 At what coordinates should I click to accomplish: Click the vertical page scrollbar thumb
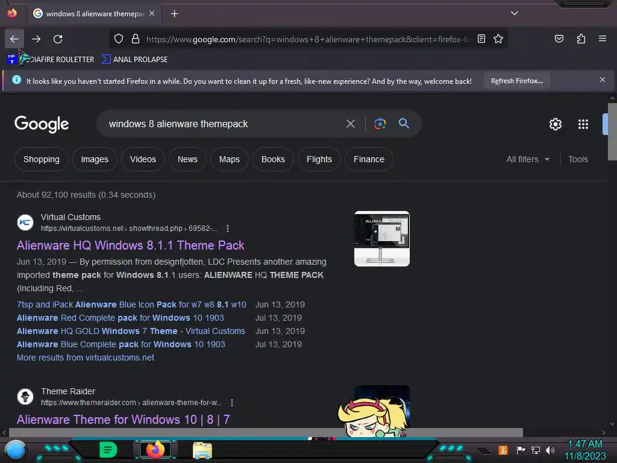pos(612,131)
